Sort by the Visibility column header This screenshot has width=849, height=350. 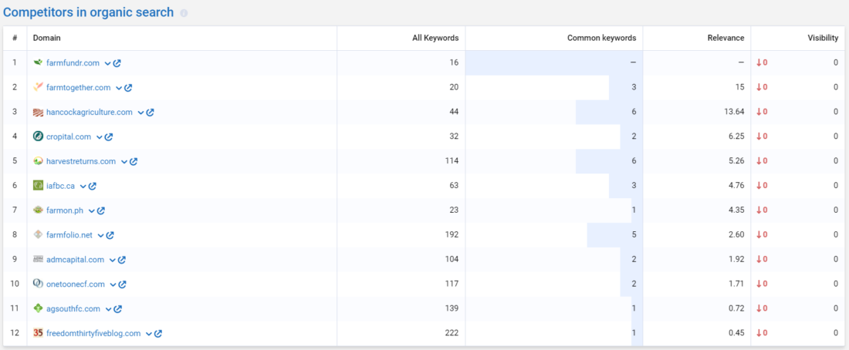(x=823, y=38)
